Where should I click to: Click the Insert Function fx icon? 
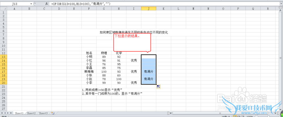47,4
